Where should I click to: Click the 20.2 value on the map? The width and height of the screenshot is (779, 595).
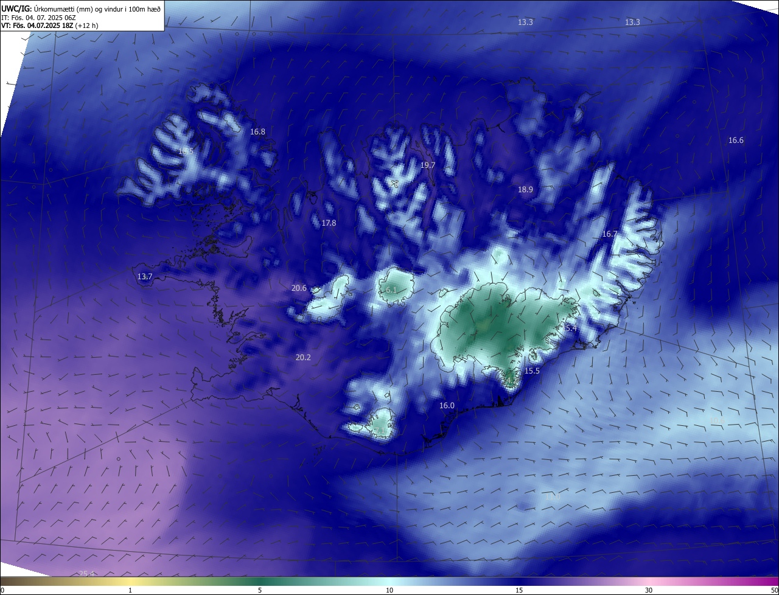[x=303, y=357]
